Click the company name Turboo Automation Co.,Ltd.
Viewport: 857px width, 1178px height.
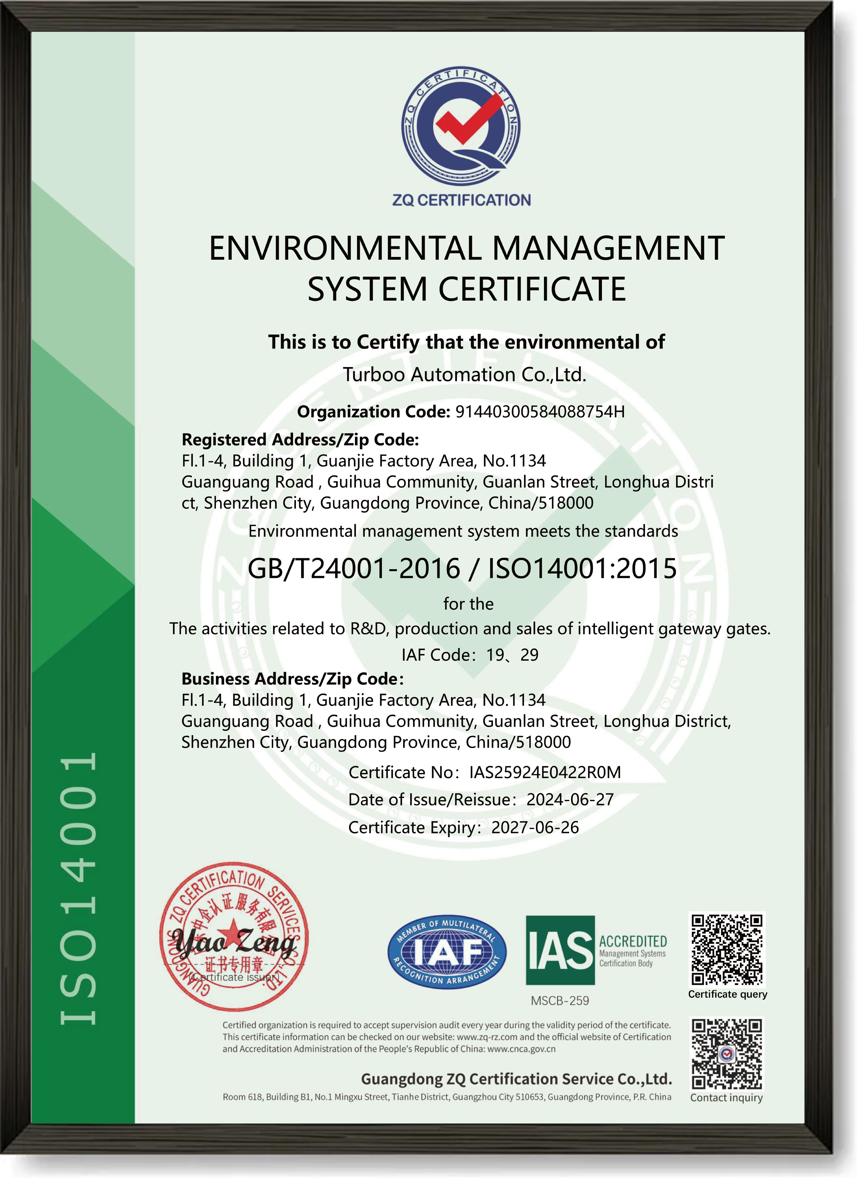465,374
